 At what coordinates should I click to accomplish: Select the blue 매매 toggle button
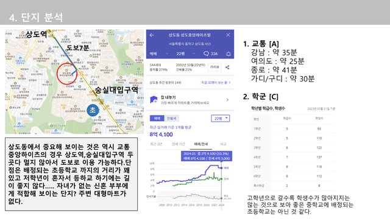(157, 118)
